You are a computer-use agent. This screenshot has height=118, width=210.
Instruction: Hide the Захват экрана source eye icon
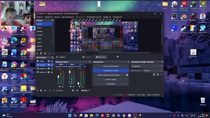point(49,69)
